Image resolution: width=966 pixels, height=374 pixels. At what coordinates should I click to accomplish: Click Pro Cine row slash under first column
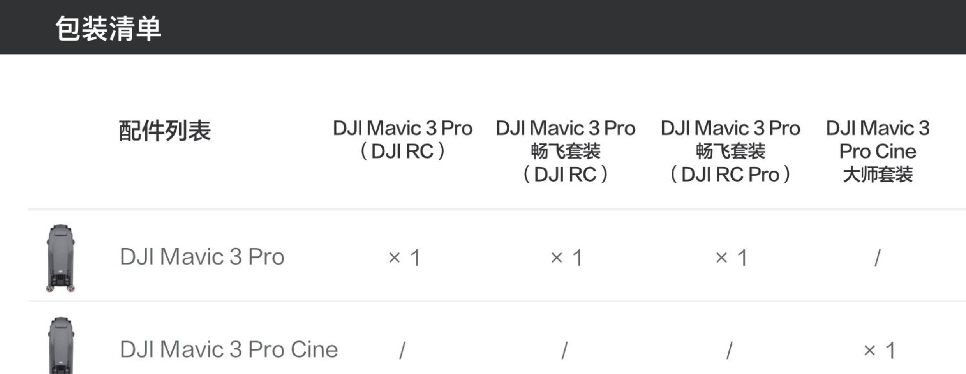[402, 350]
